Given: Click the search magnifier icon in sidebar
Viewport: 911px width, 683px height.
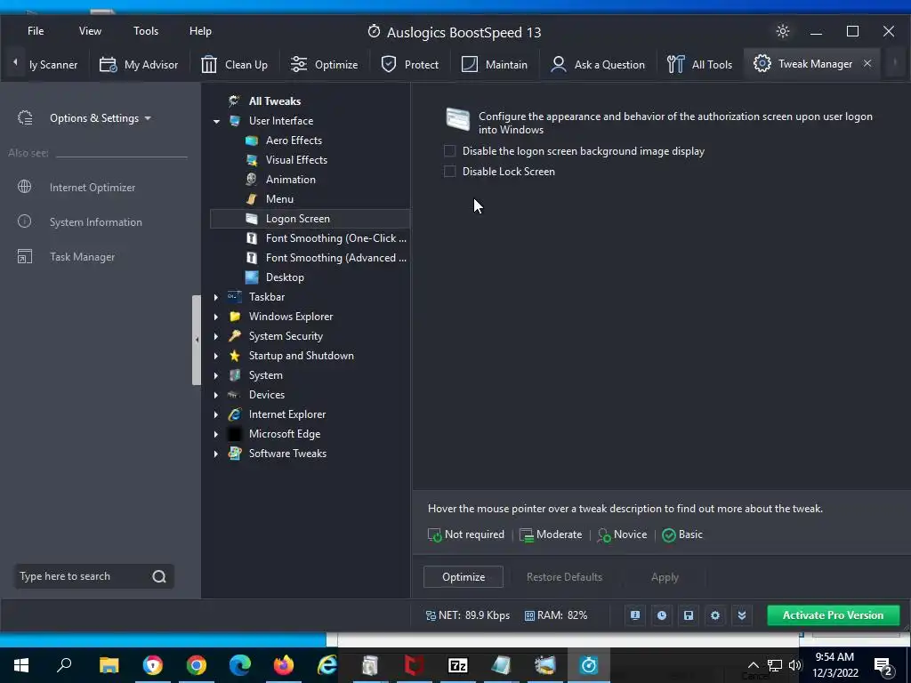Looking at the screenshot, I should coord(159,576).
